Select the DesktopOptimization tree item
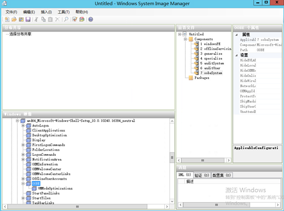Screen dimensions: 284x211 point(50,135)
